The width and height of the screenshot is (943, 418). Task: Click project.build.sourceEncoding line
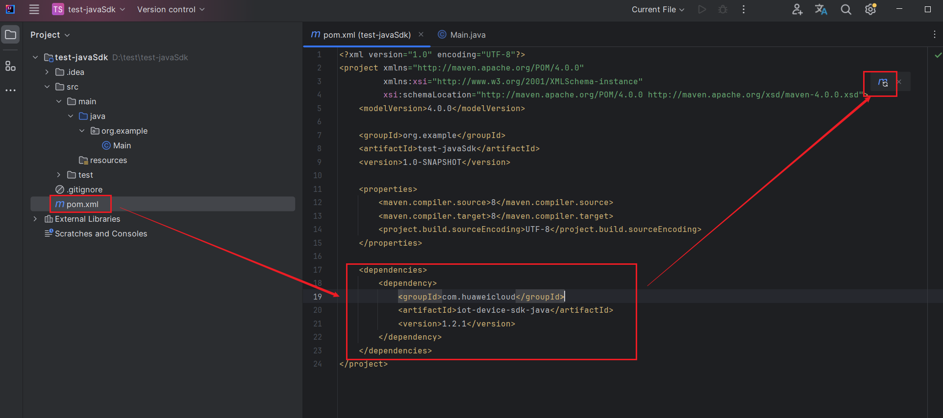540,229
